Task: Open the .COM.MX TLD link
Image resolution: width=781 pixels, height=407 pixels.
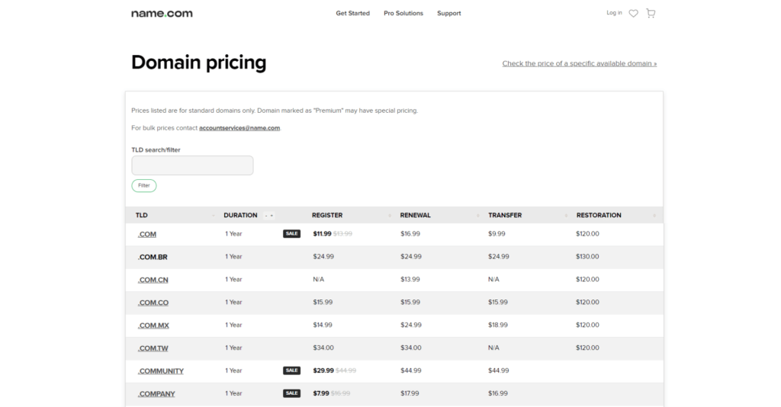Action: tap(153, 326)
